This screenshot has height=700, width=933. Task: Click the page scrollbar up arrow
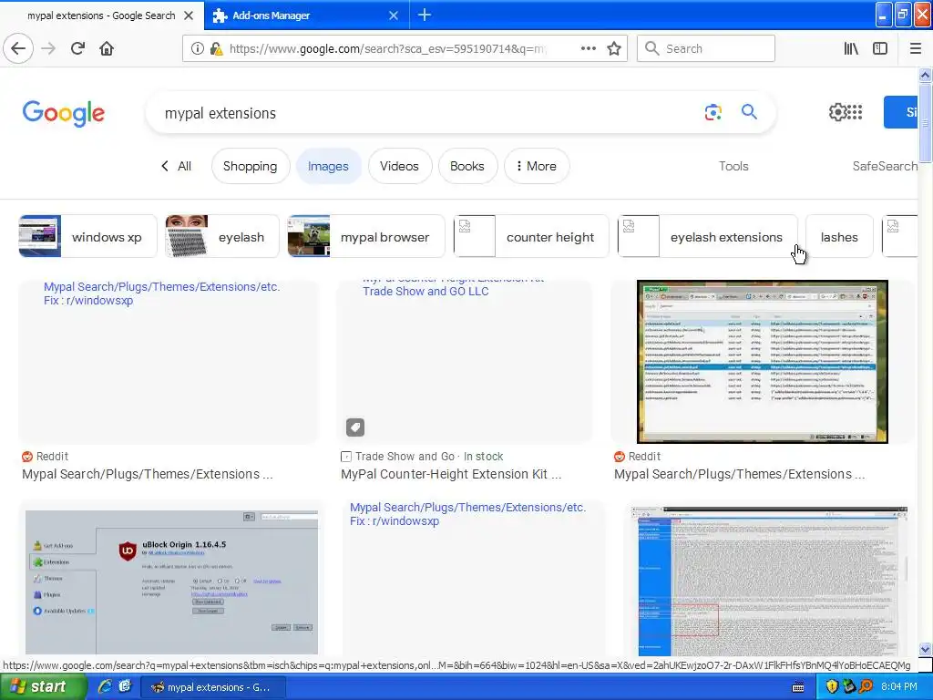point(925,75)
